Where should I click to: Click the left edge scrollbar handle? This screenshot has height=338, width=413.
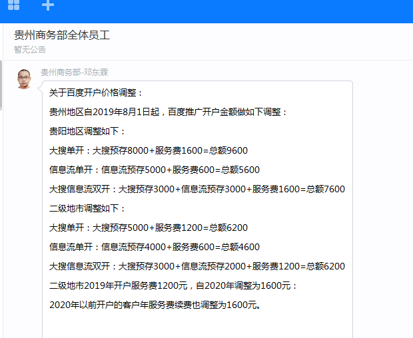click(1, 85)
